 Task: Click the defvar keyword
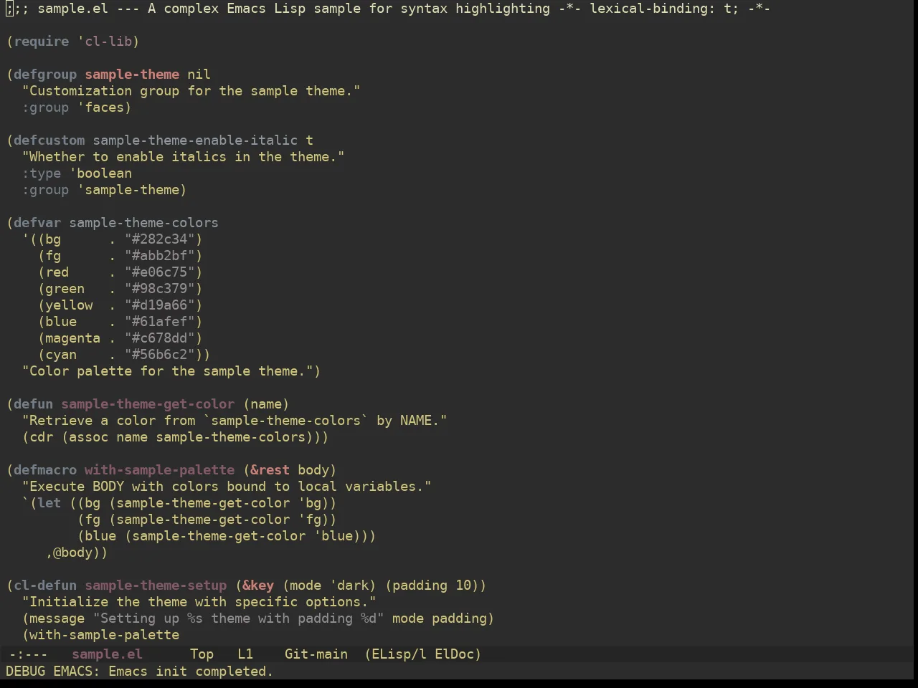37,223
